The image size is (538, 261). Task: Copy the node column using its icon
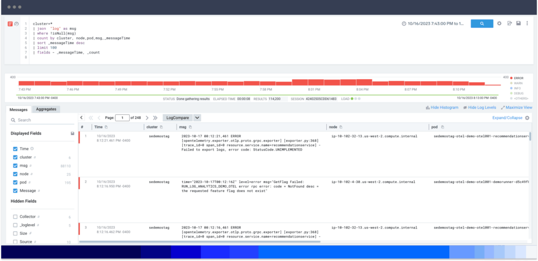coord(340,127)
